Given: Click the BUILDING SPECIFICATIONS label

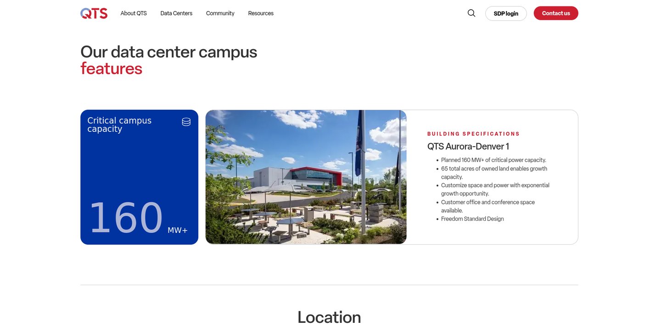Looking at the screenshot, I should pos(473,134).
